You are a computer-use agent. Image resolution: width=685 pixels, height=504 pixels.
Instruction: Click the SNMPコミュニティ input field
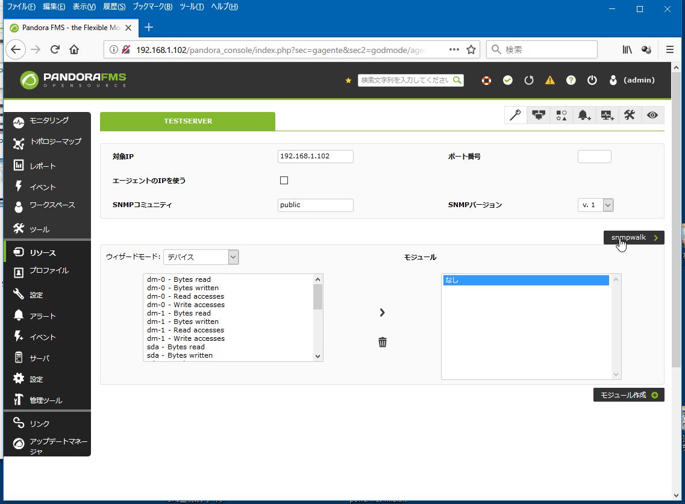coord(316,205)
